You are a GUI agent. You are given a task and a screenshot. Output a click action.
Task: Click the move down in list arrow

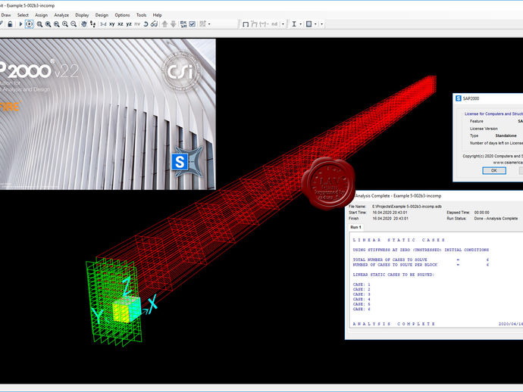pyautogui.click(x=173, y=24)
